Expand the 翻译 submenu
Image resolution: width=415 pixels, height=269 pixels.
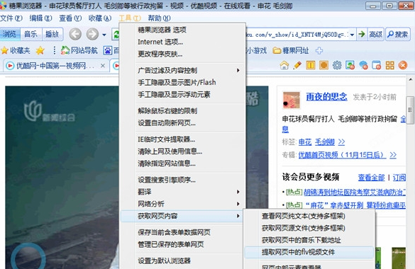pos(182,192)
